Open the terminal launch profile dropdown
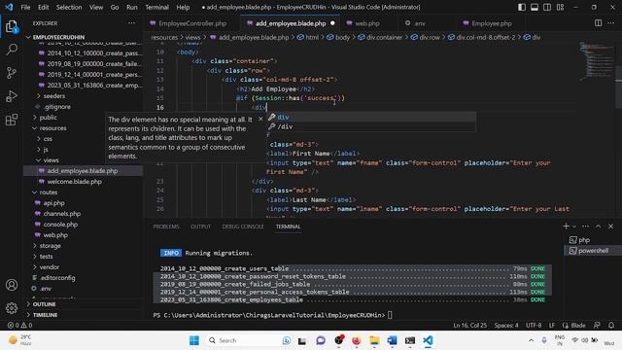Viewport: 622px width, 350px height. (x=574, y=227)
